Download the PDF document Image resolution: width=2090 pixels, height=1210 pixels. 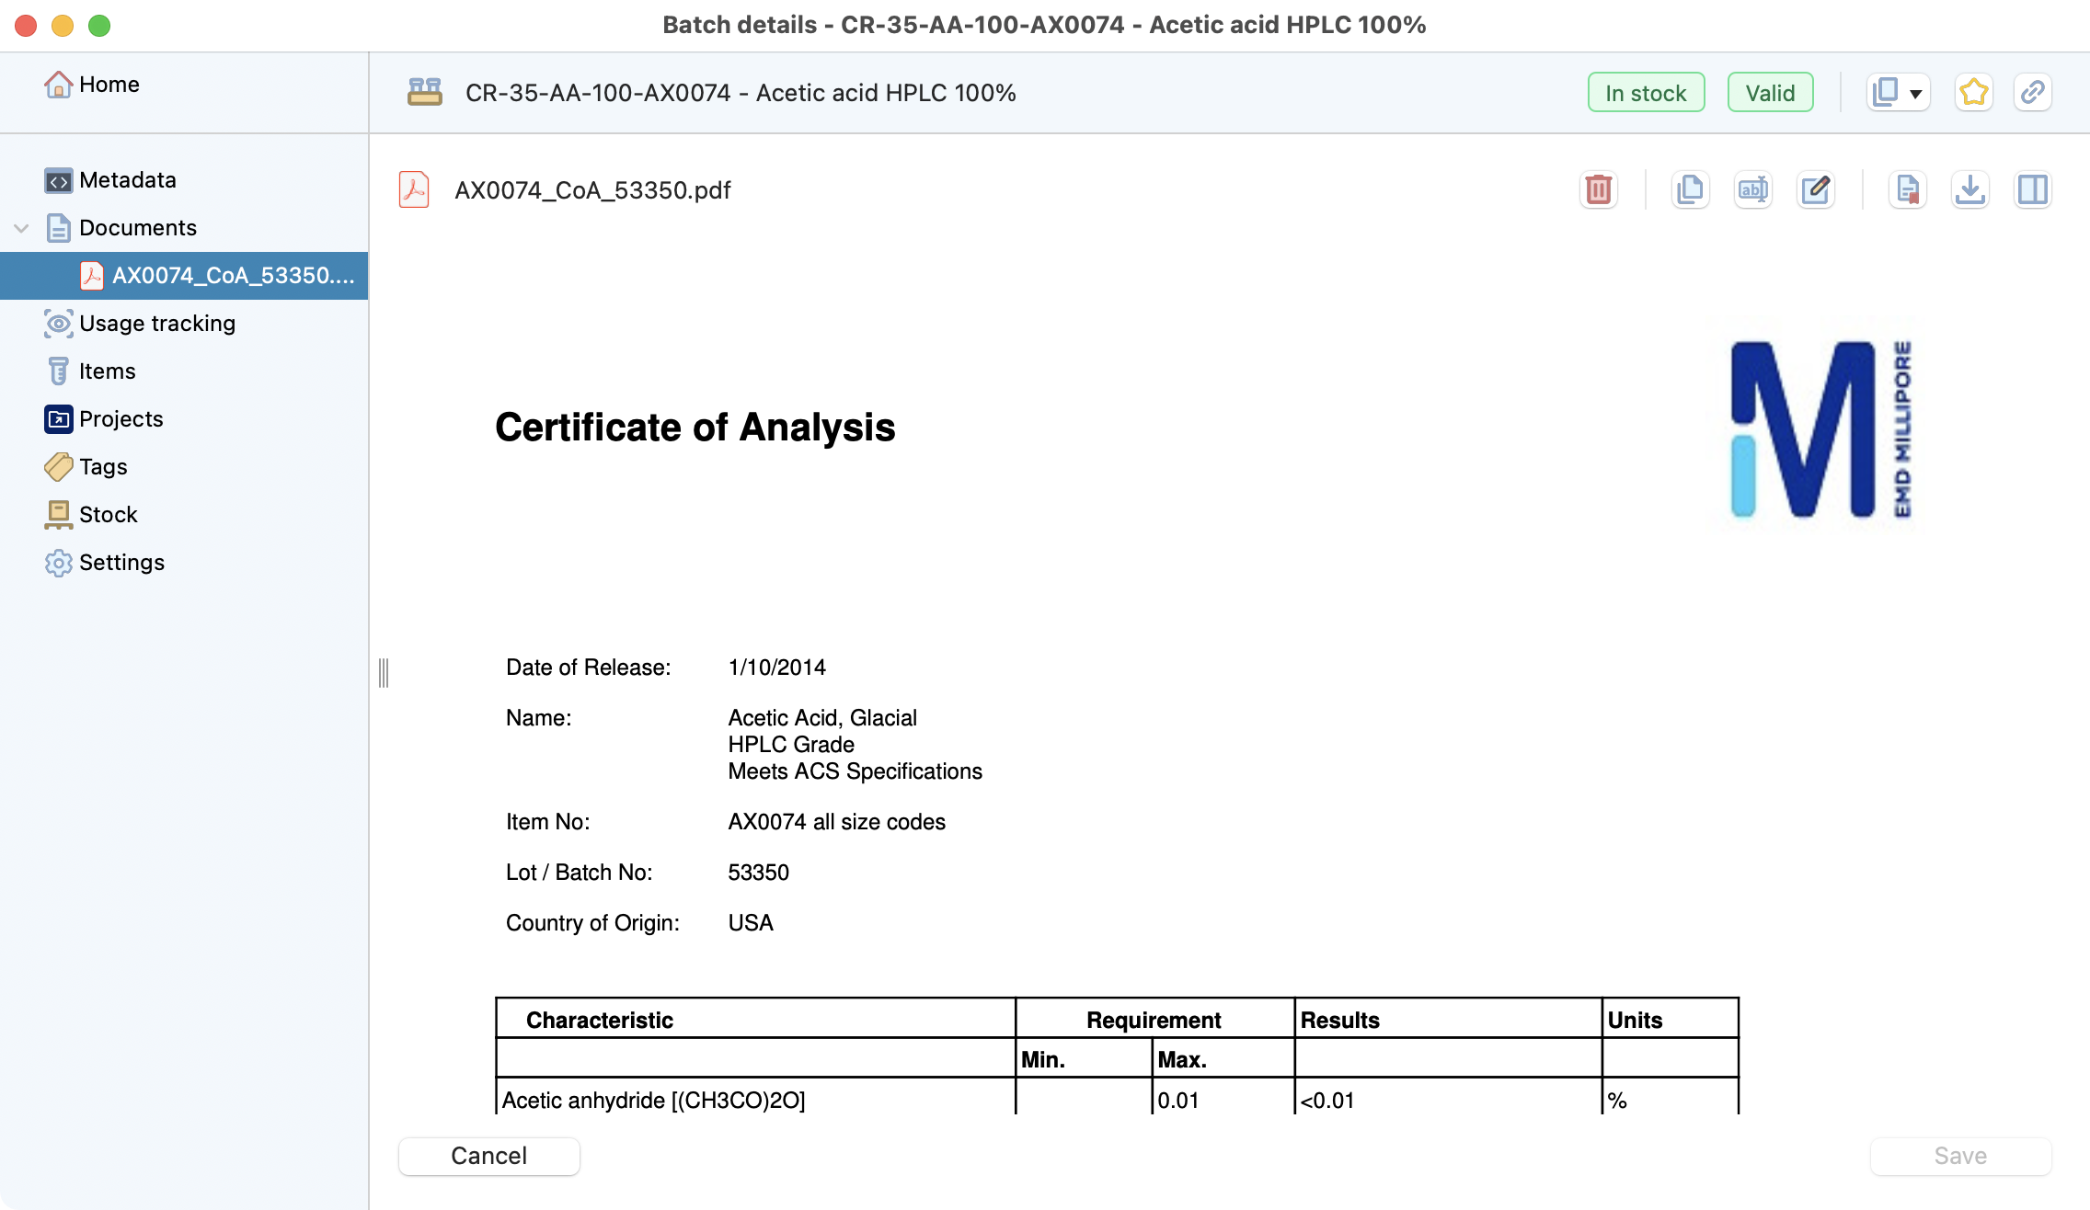pos(1969,190)
